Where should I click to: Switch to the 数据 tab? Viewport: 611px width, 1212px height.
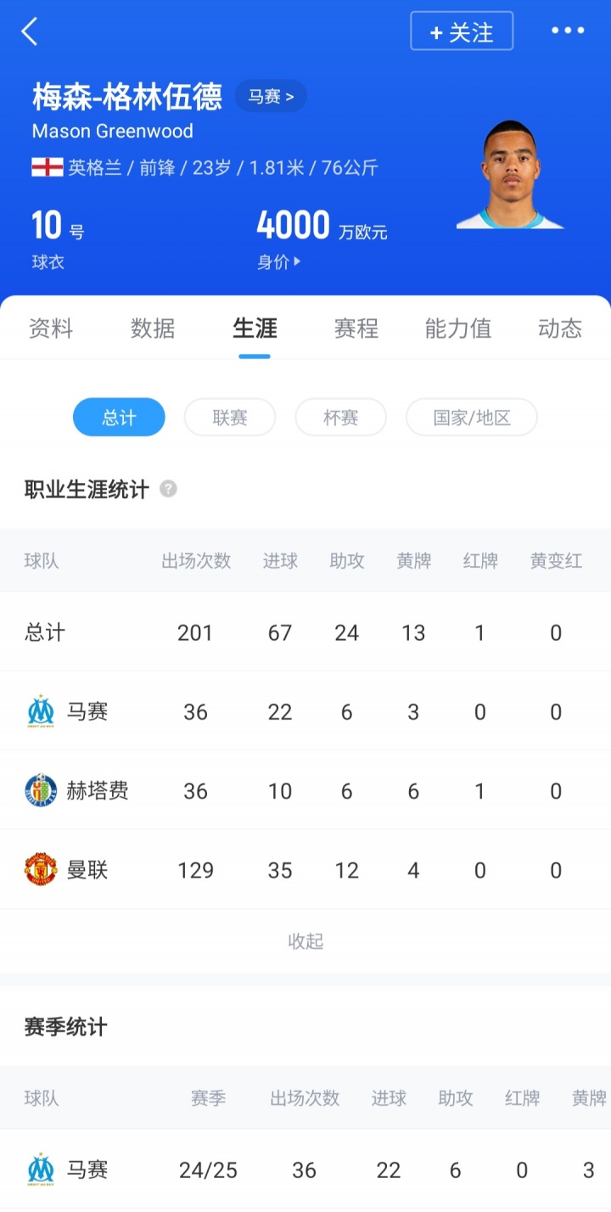(153, 328)
